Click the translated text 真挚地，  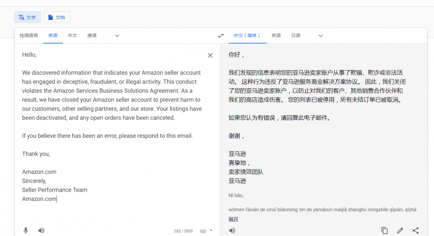point(240,163)
